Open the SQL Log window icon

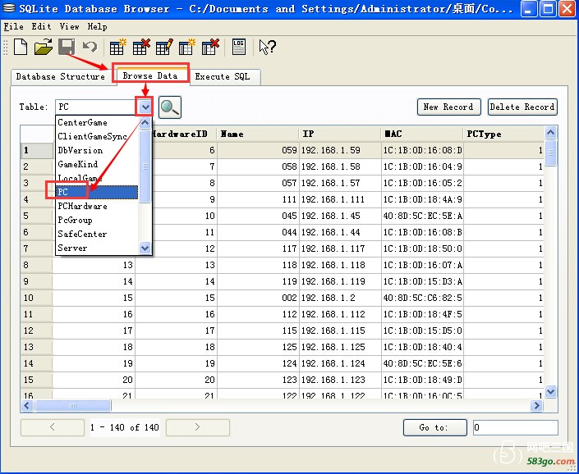(x=238, y=47)
